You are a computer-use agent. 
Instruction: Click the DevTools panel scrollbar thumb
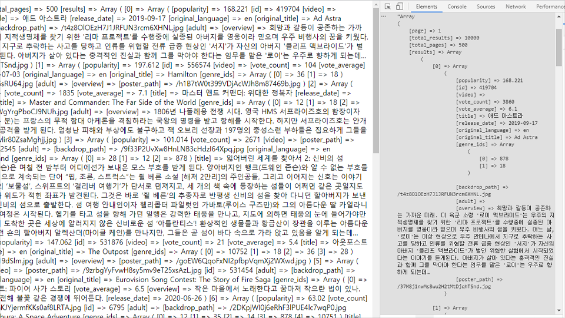[x=559, y=47]
